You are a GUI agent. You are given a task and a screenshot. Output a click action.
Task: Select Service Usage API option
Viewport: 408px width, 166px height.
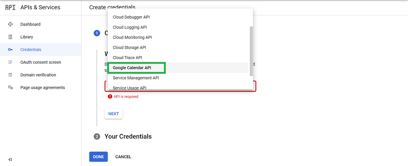tap(178, 86)
